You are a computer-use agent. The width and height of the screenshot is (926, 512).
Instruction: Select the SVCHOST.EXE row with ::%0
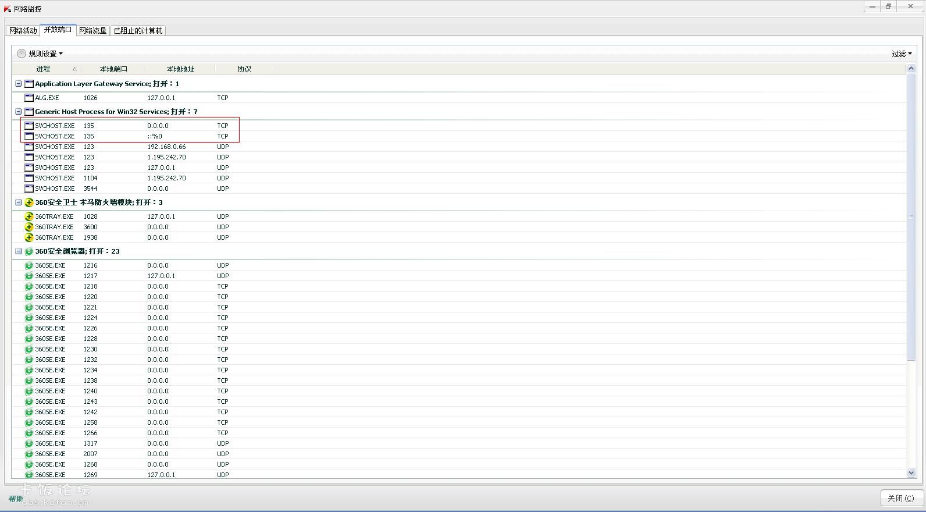[x=460, y=136]
